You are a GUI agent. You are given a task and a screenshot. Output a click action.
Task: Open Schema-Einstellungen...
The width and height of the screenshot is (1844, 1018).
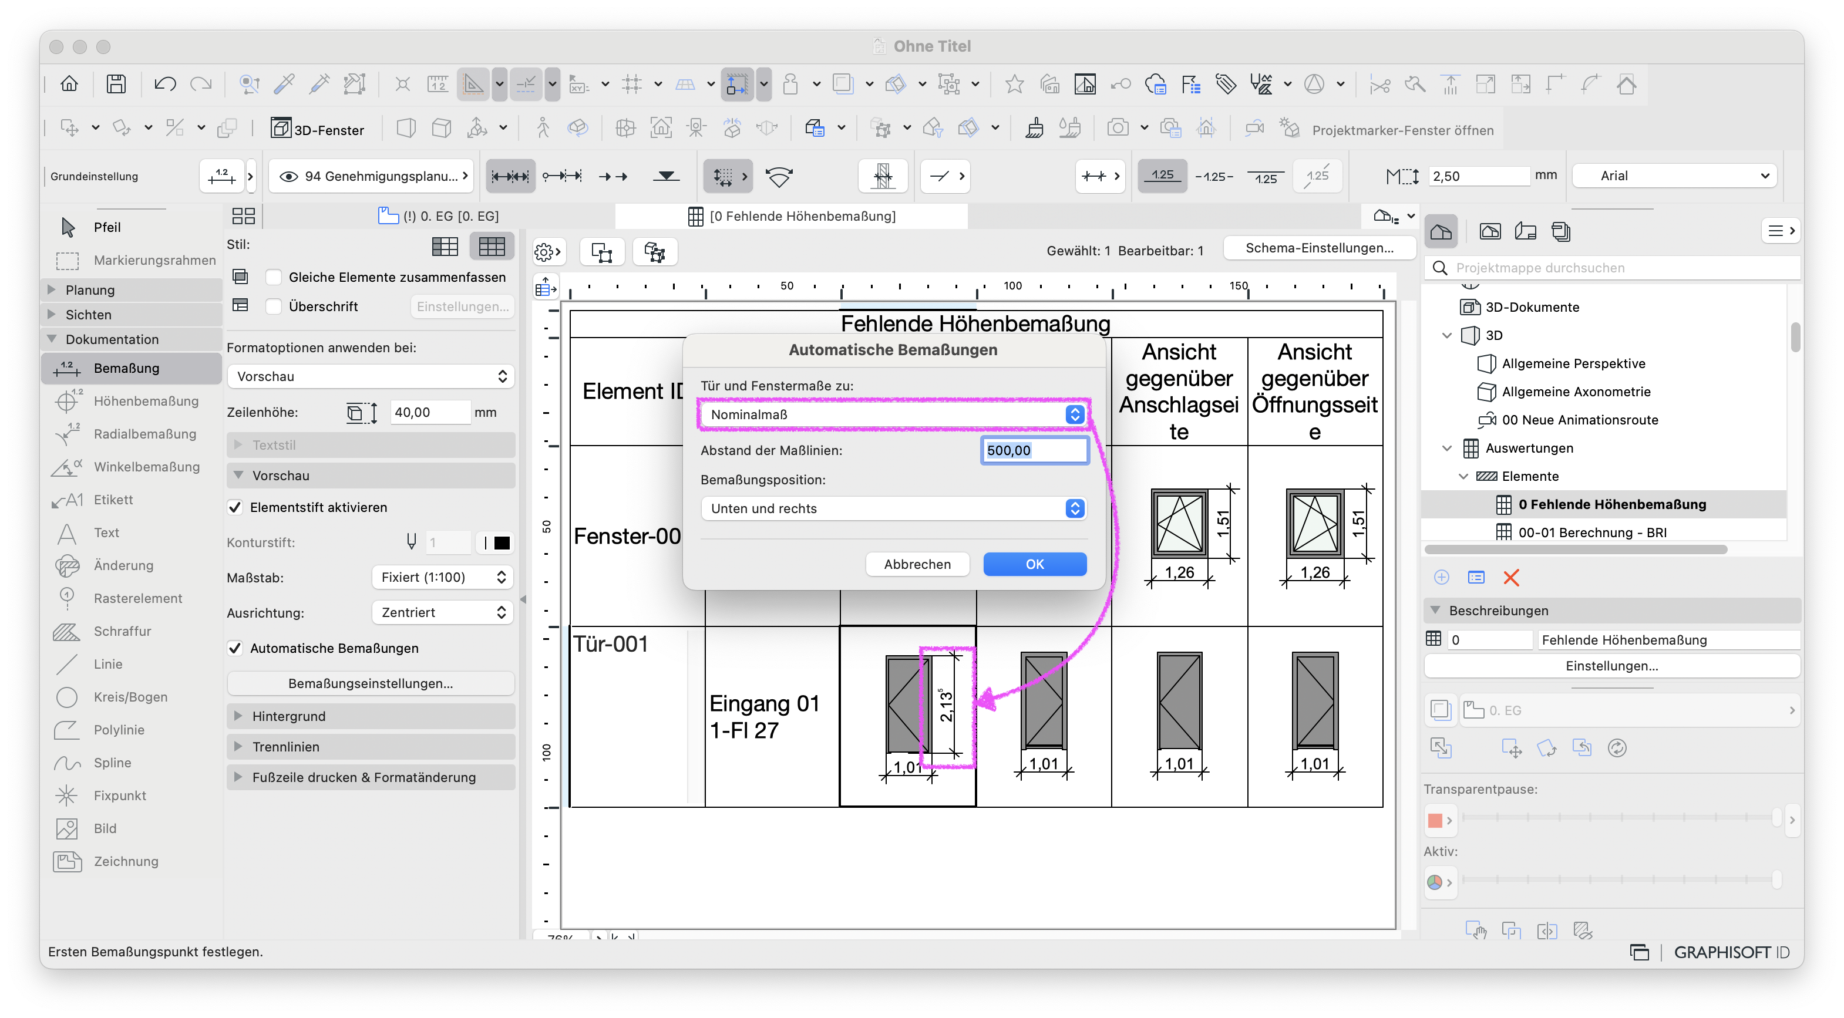[x=1320, y=248]
